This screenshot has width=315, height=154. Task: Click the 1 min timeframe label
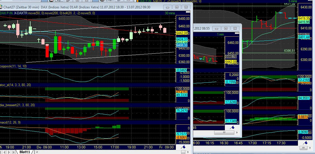click(x=220, y=34)
